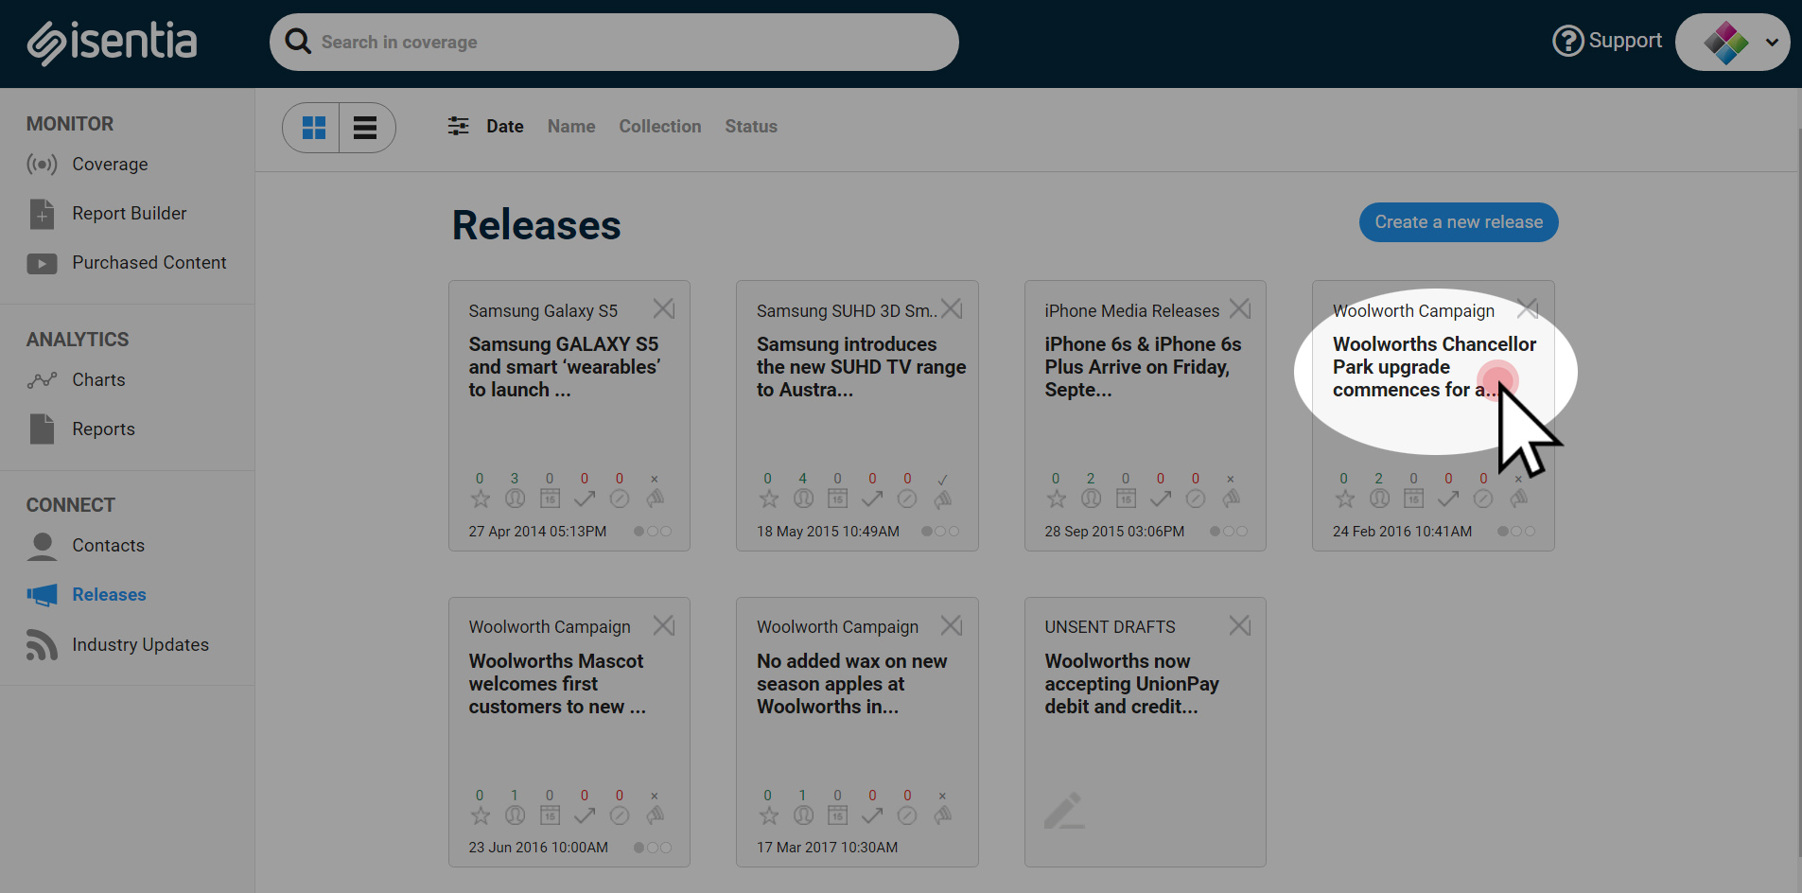Screen dimensions: 1802x893
Task: Click delivered arrow icon on Samsung Galaxy S5 card
Action: [585, 499]
